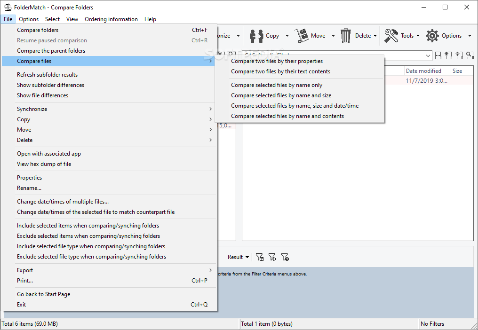478x330 pixels.
Task: Click the browse folder ellipsis icon beside right path
Action: tap(438, 55)
